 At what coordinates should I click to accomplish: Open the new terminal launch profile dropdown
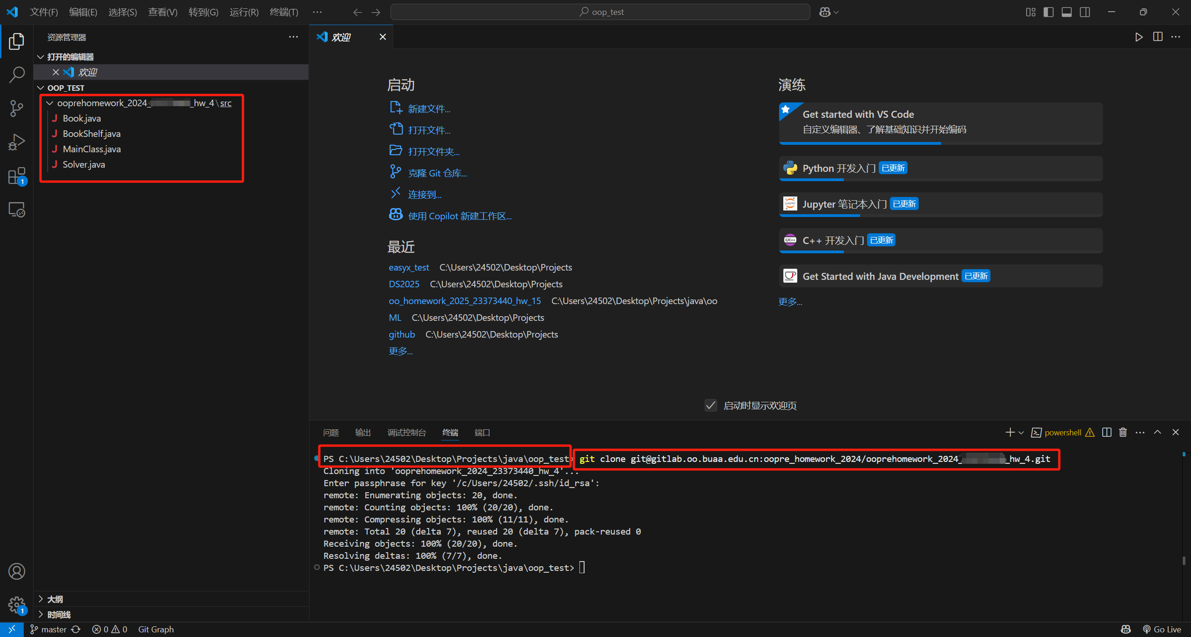pos(1021,433)
